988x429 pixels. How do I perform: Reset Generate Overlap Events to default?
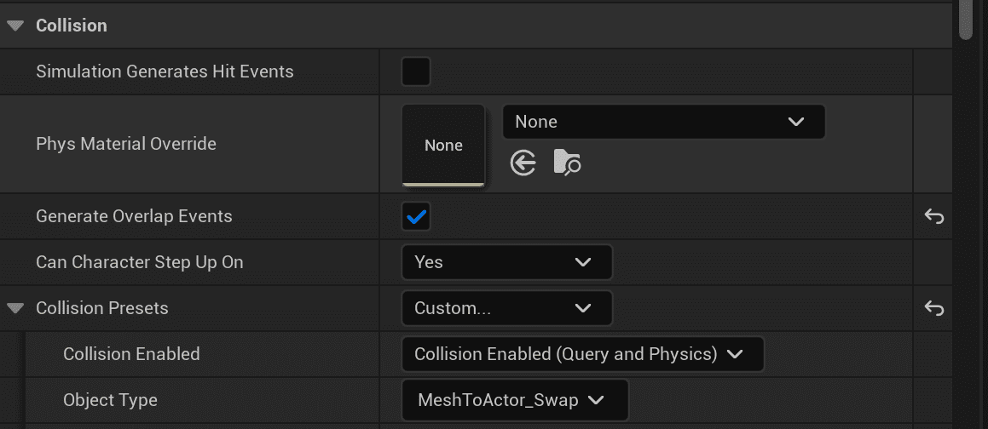[x=933, y=216]
